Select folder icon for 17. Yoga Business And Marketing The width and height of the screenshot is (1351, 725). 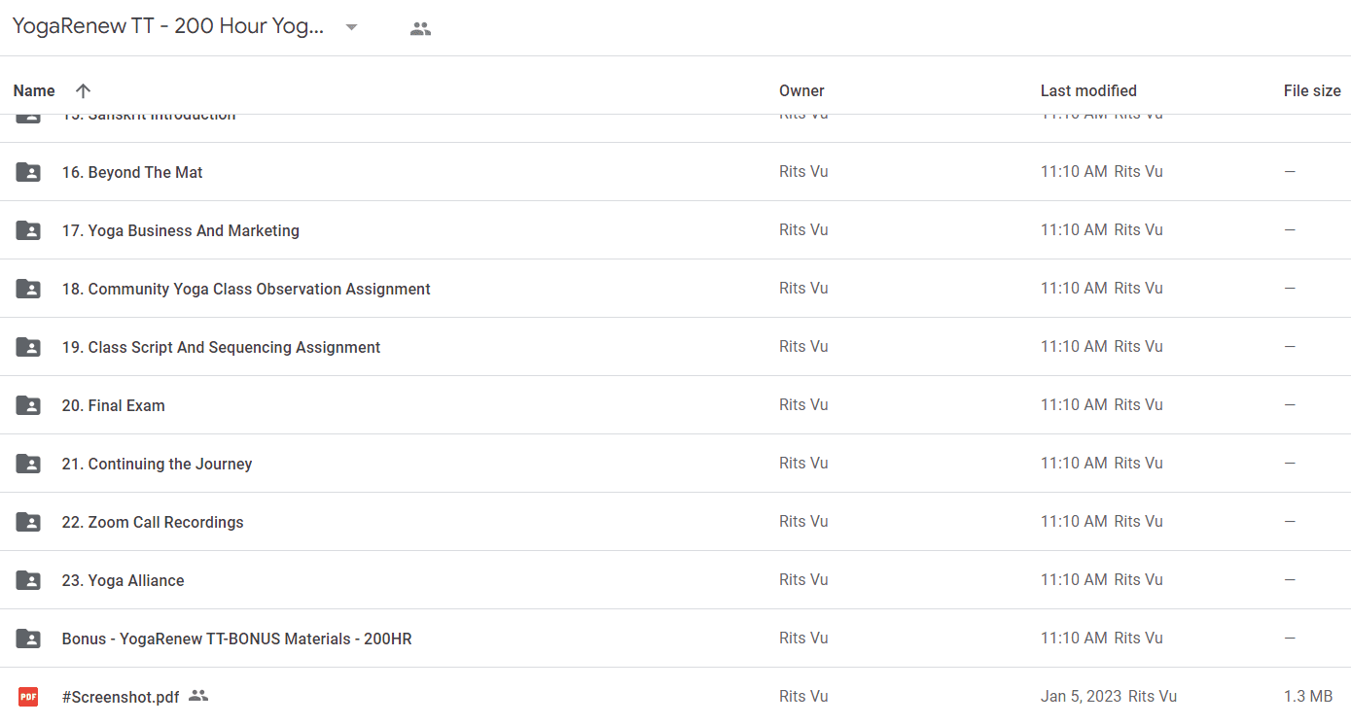tap(28, 230)
